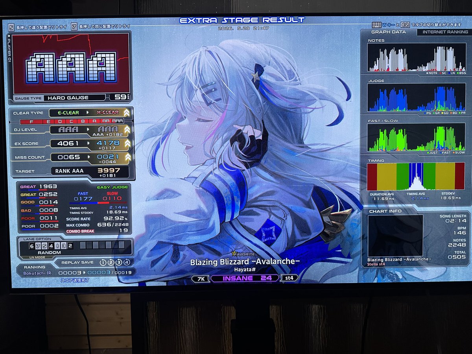This screenshot has width=472, height=354.
Task: Click the up arrows in the EX SCORE row
Action: tap(128, 144)
